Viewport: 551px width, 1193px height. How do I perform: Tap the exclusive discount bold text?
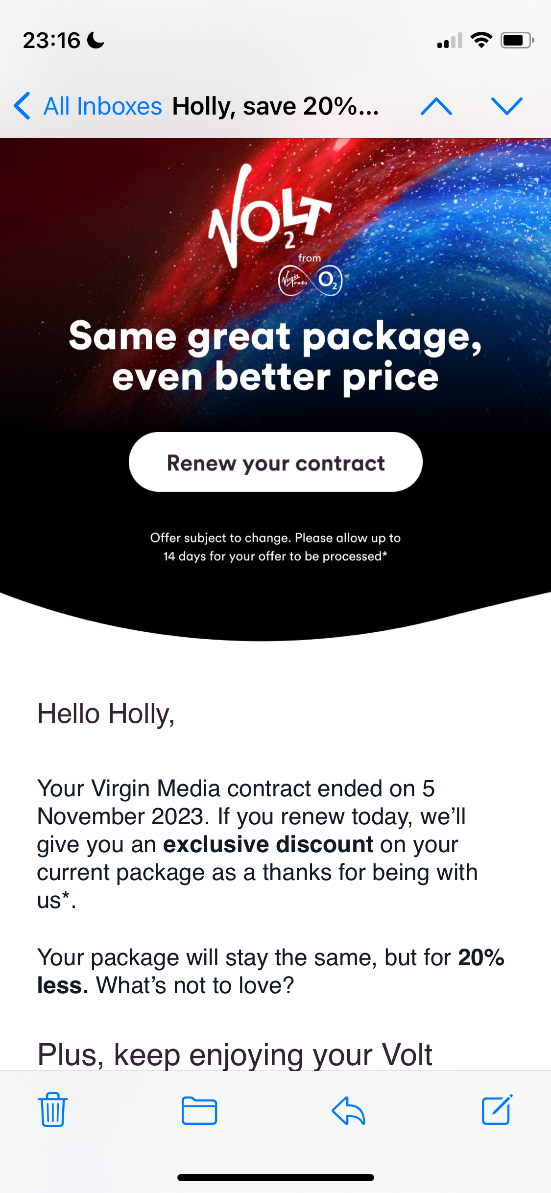tap(268, 844)
